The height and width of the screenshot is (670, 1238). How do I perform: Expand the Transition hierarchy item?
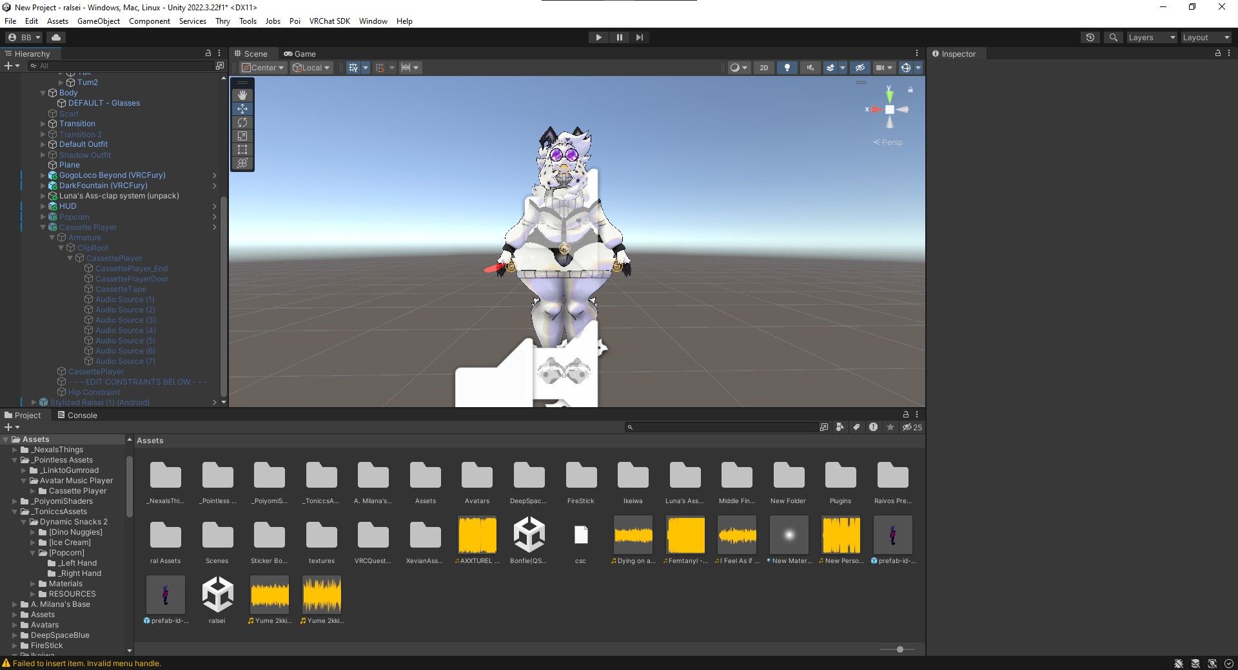coord(43,124)
